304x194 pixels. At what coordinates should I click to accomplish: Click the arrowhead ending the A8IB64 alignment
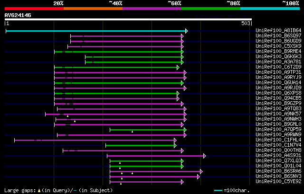187,31
